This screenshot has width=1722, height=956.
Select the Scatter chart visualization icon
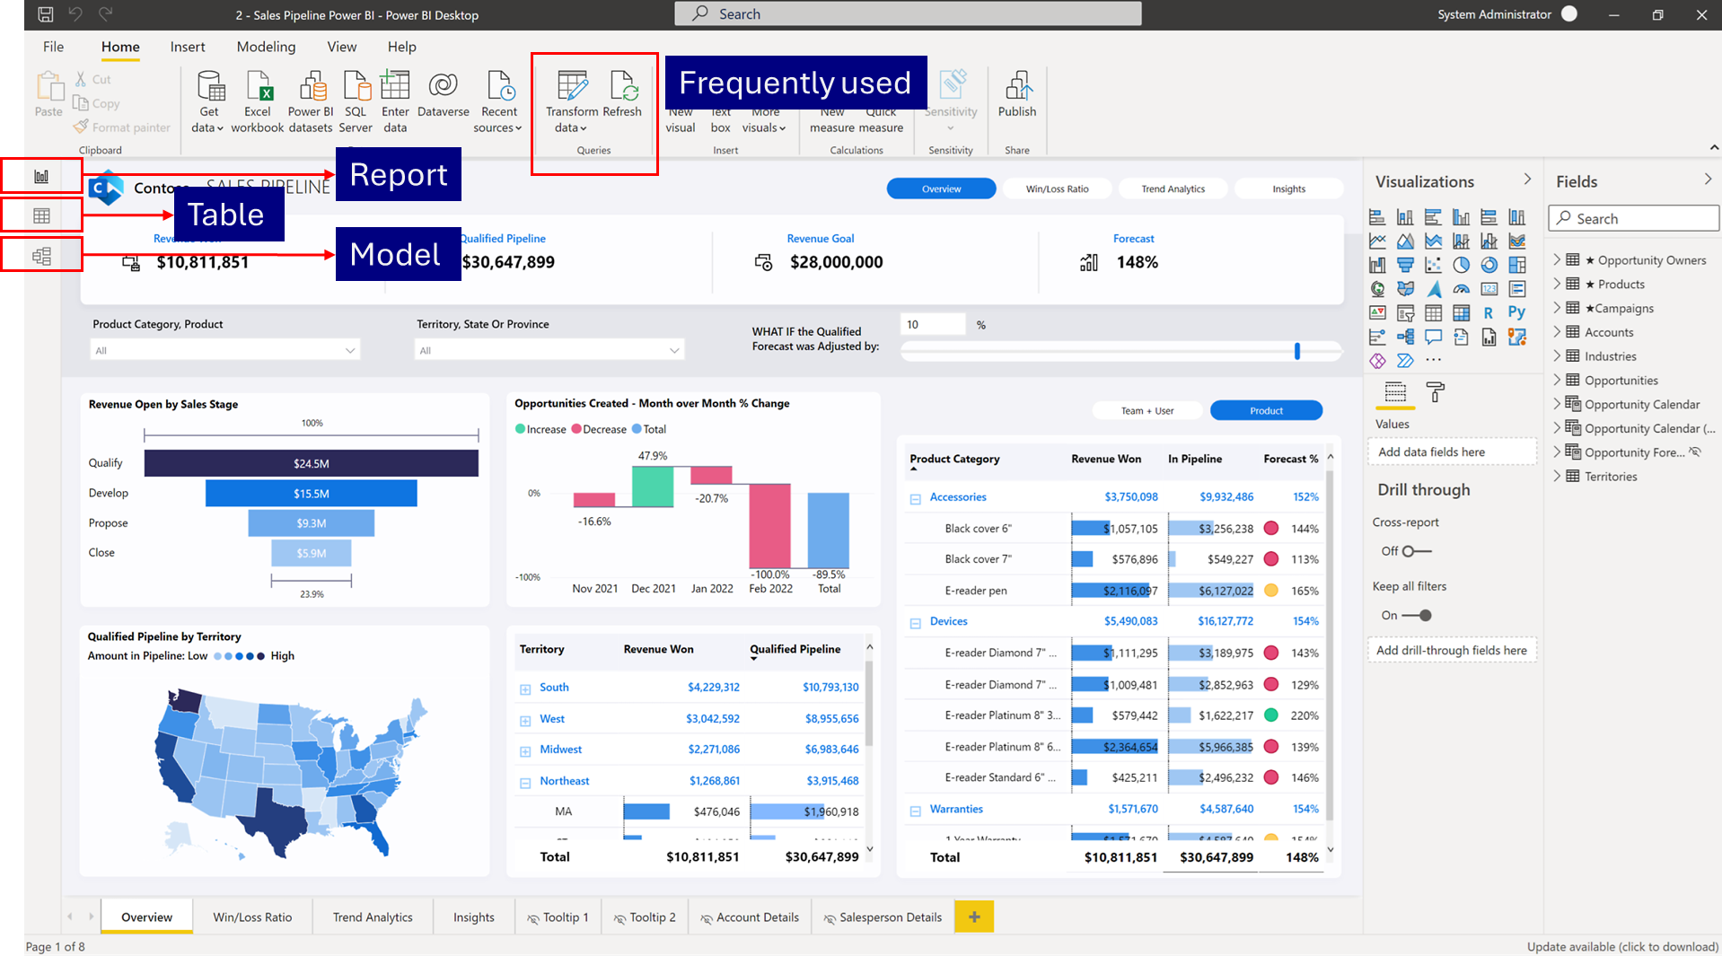1434,265
